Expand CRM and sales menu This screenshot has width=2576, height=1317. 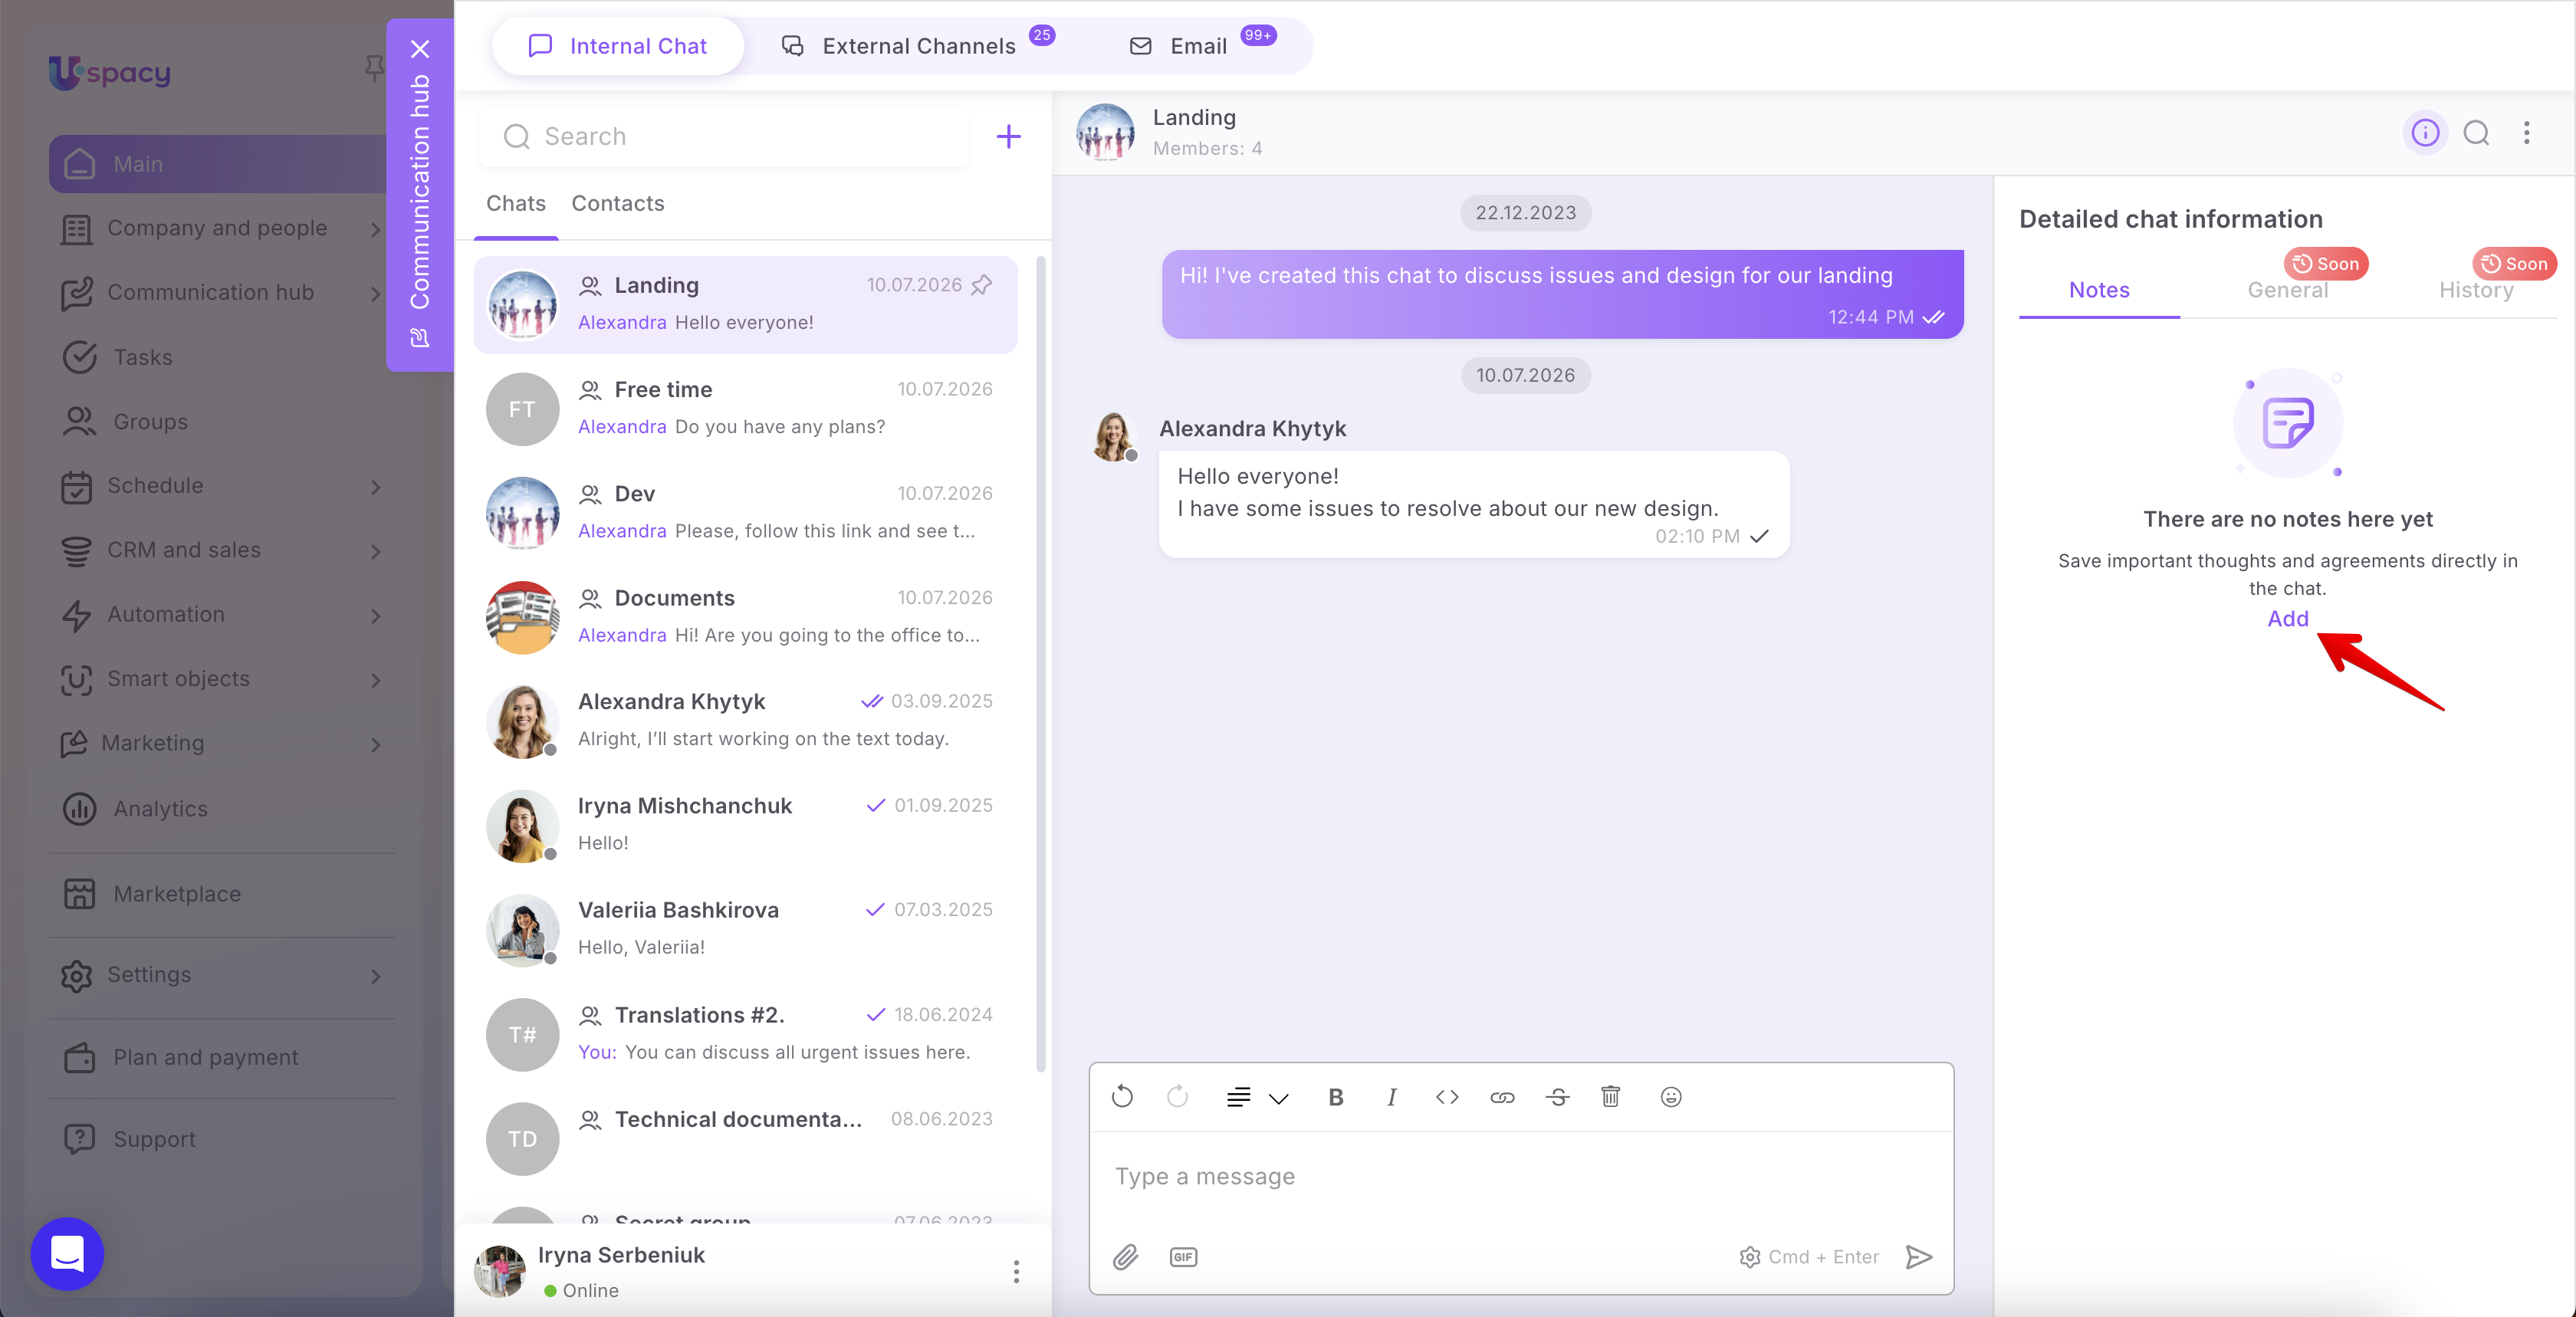pyautogui.click(x=376, y=551)
